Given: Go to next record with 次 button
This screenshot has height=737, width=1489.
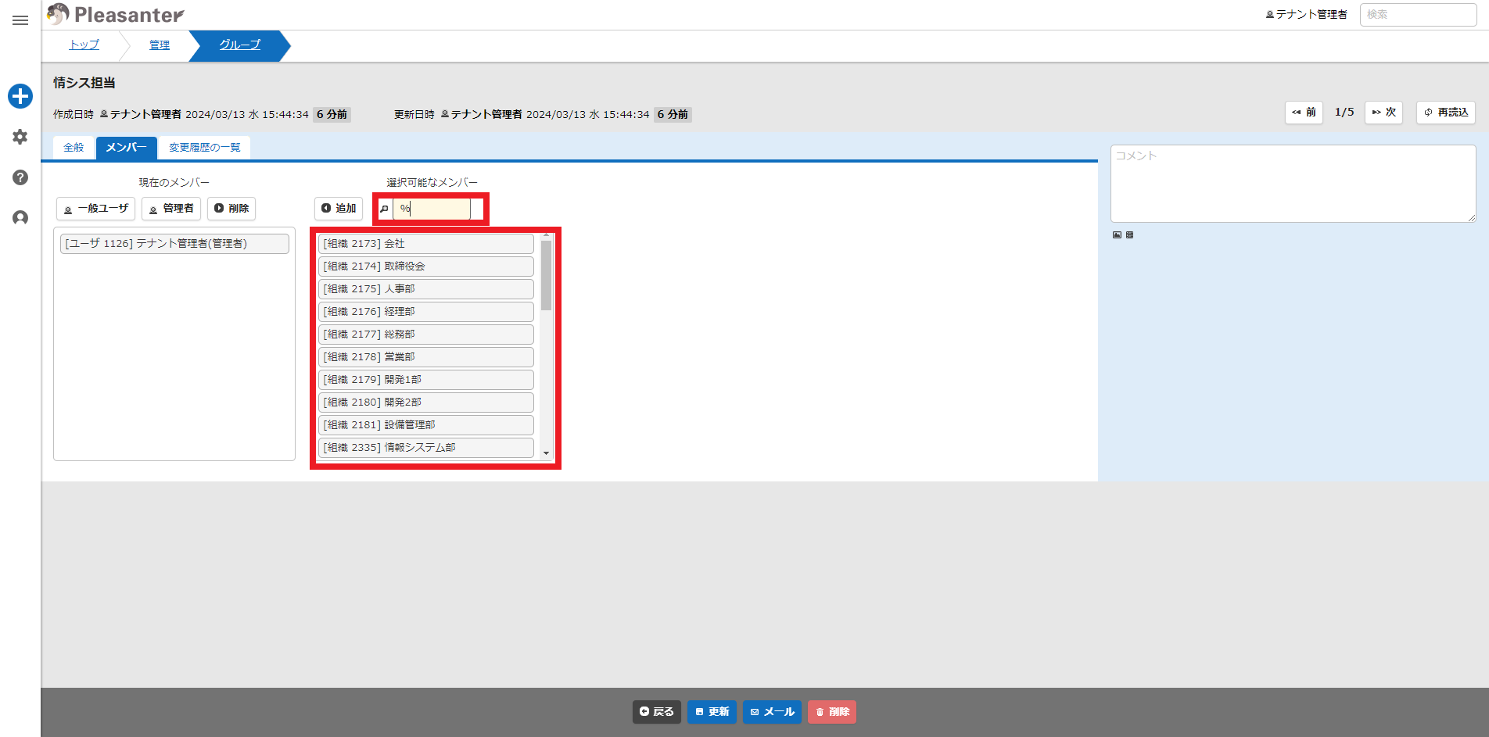Looking at the screenshot, I should click(1384, 113).
